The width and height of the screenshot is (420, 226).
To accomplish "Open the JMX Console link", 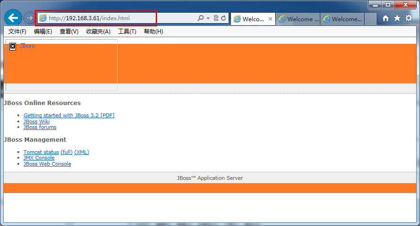I will 39,158.
